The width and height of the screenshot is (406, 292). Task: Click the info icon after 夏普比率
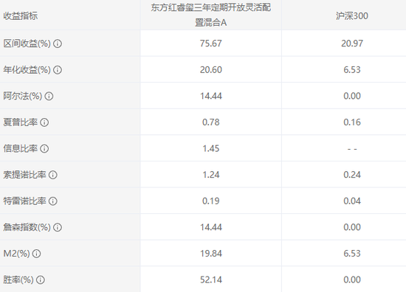coord(44,122)
